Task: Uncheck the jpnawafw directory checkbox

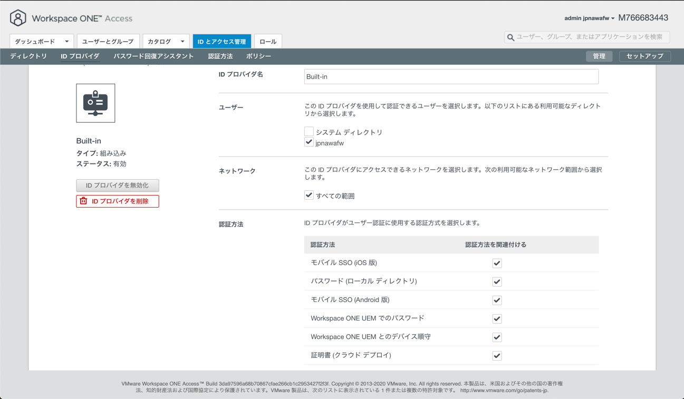Action: click(309, 142)
